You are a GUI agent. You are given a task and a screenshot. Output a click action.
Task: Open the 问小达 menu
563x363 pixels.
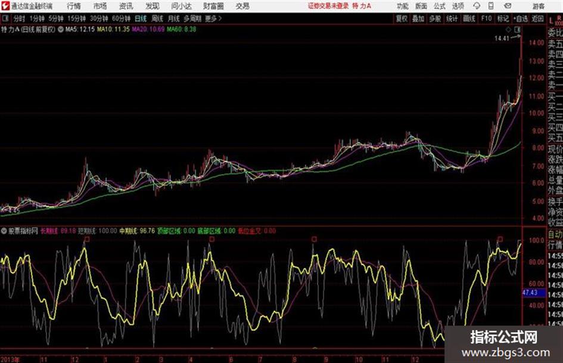[181, 6]
